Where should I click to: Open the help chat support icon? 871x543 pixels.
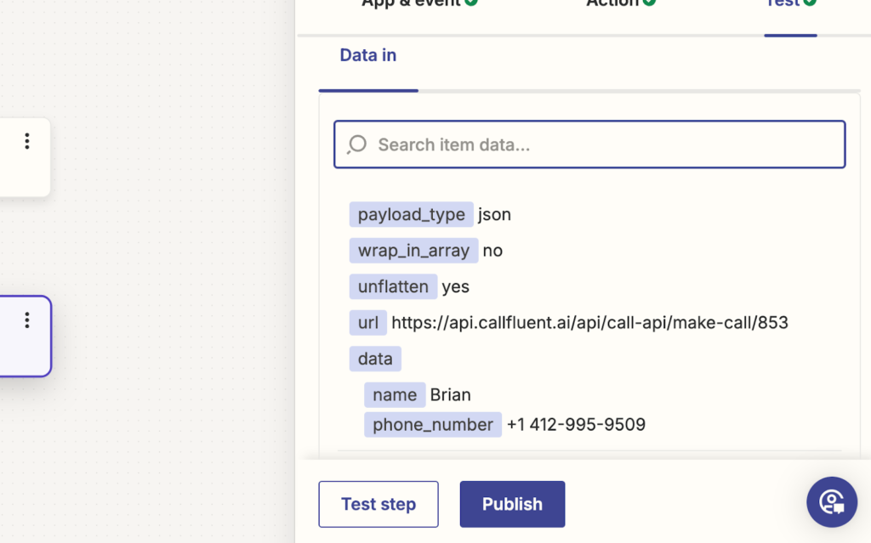click(832, 502)
